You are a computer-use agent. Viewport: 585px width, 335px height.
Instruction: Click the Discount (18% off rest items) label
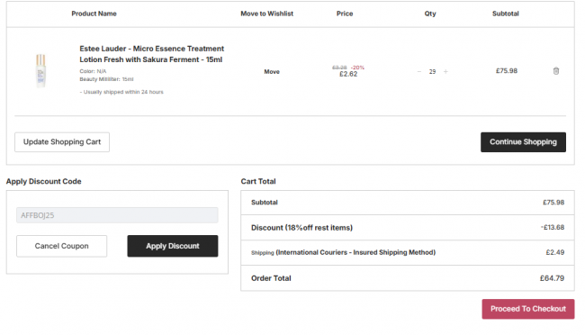pyautogui.click(x=301, y=228)
